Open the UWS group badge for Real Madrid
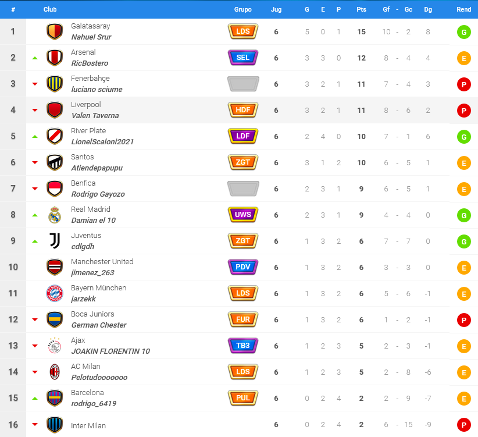This screenshot has width=478, height=437. click(243, 215)
